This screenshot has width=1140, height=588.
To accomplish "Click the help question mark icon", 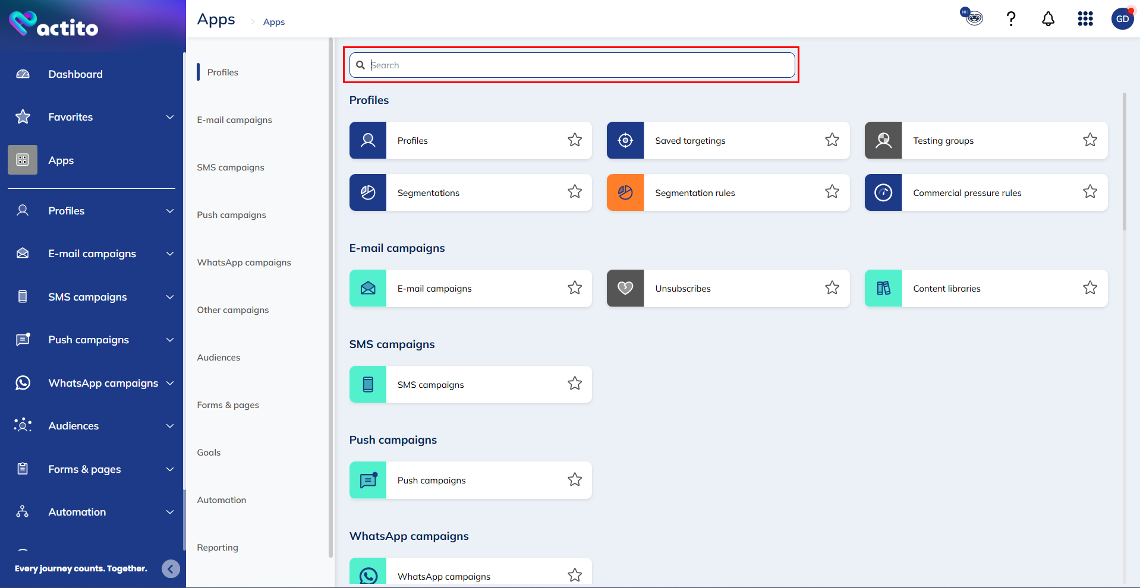I will pyautogui.click(x=1010, y=19).
